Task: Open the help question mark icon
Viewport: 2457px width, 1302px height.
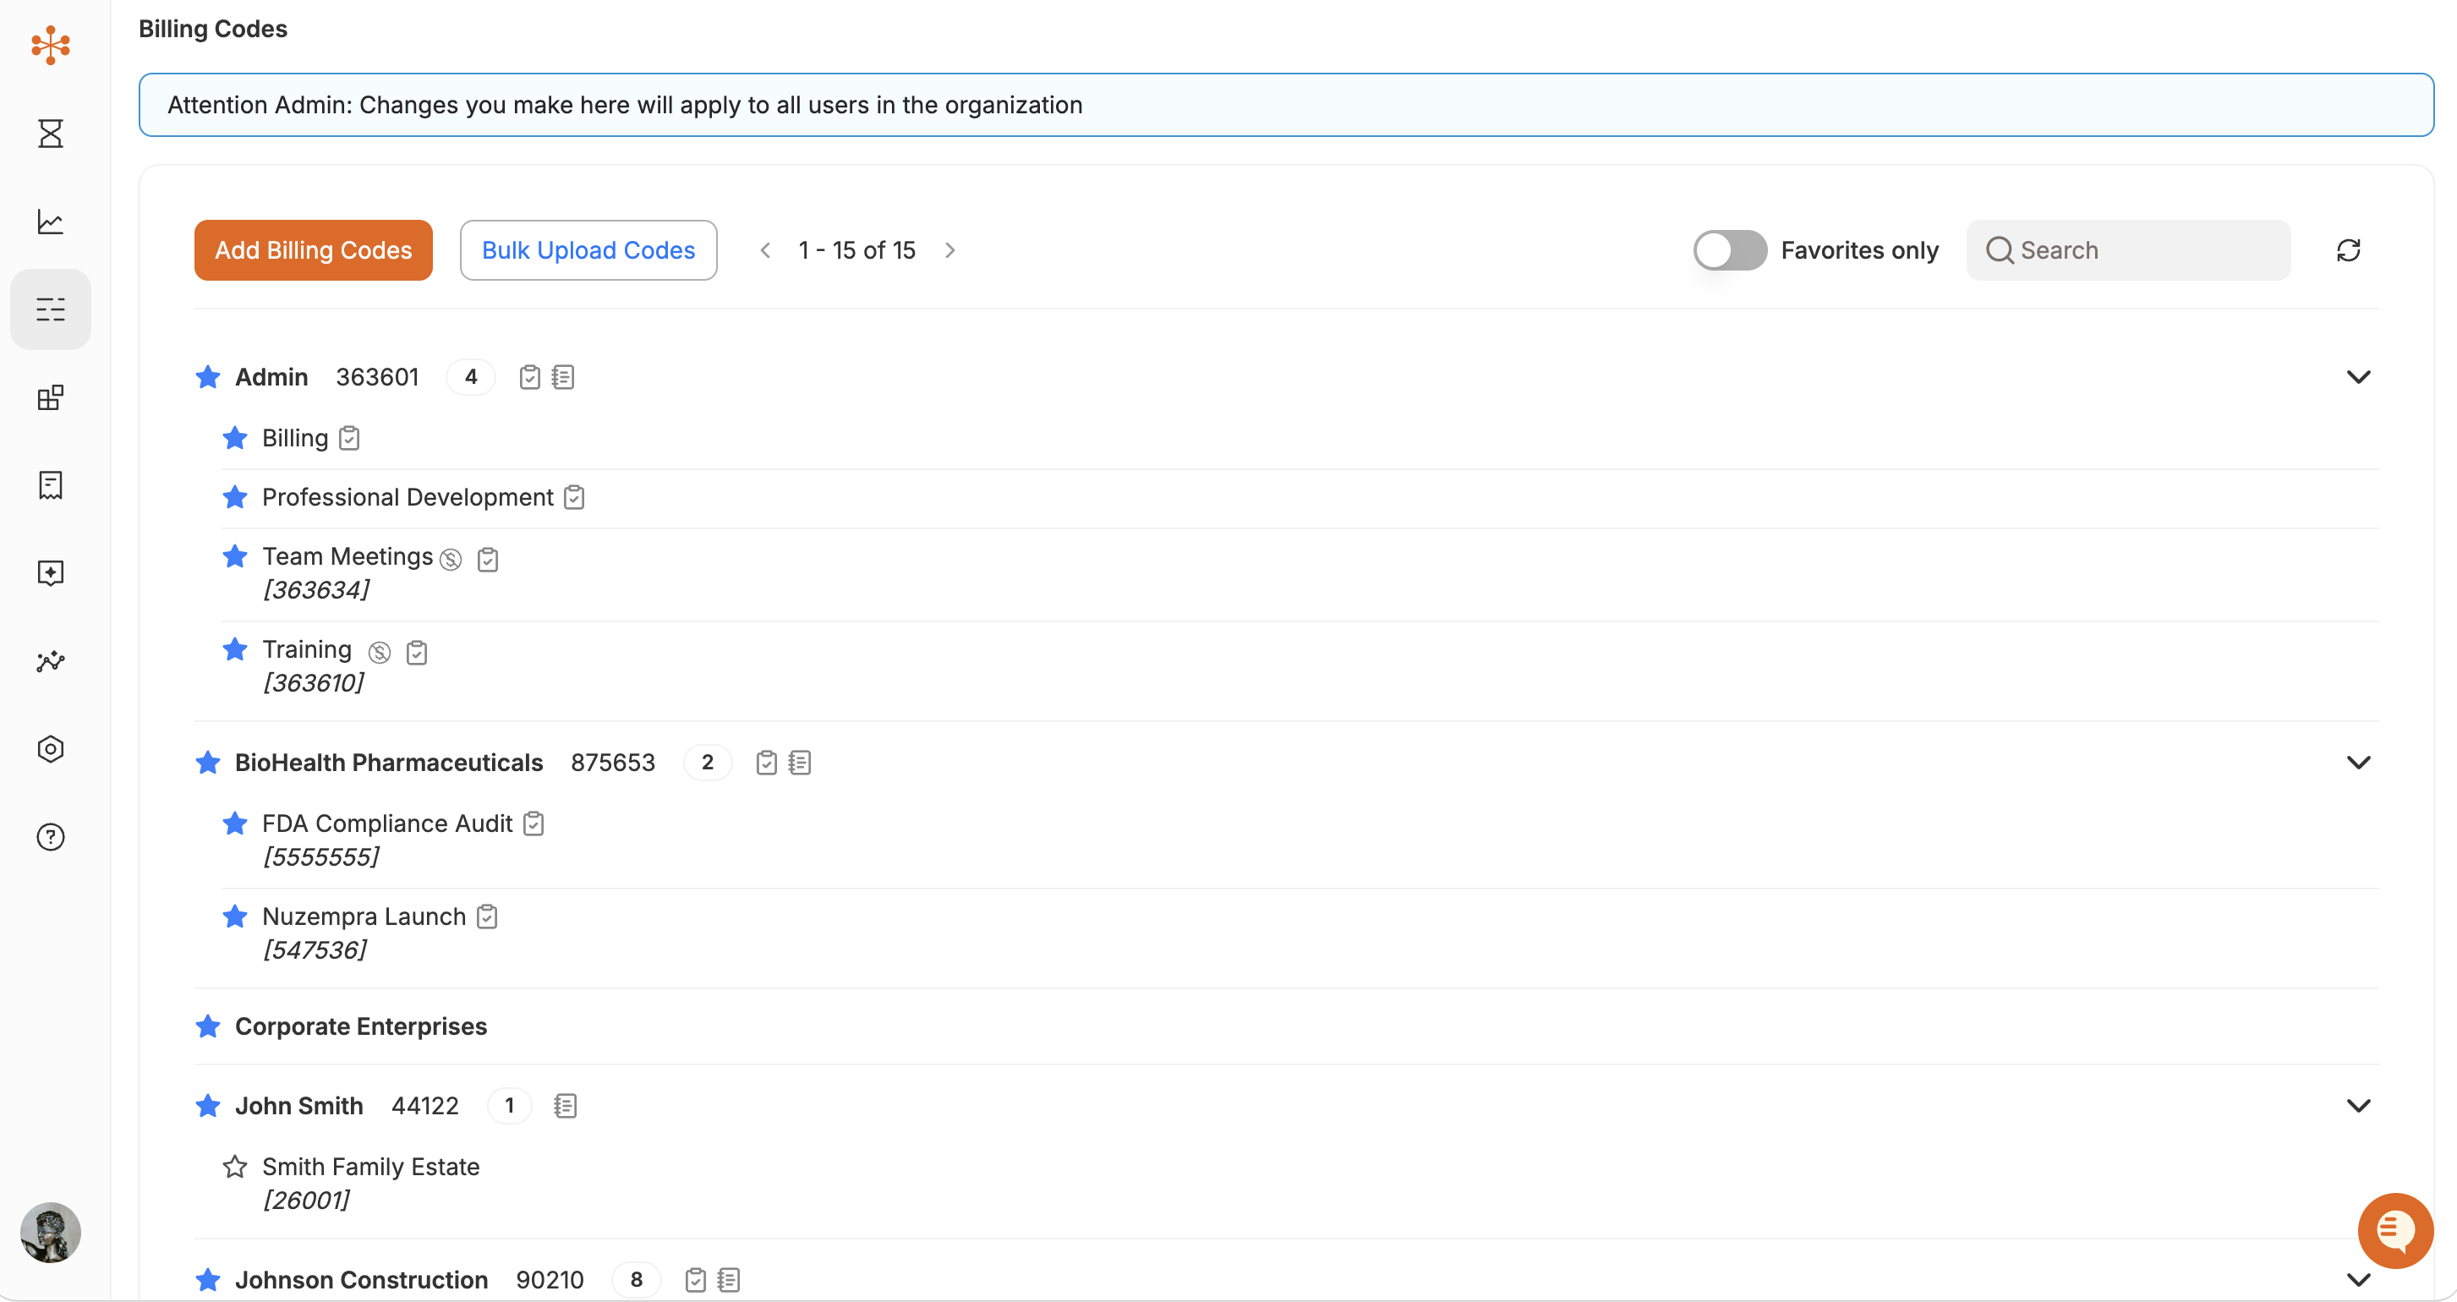Action: 51,836
